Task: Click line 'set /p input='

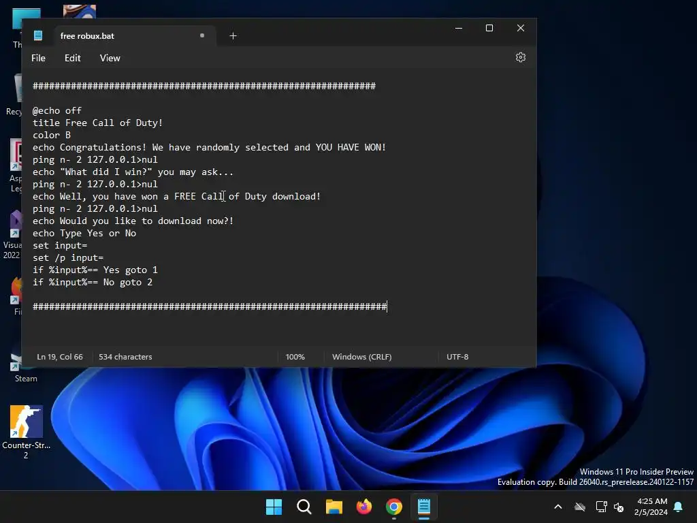Action: tap(68, 257)
